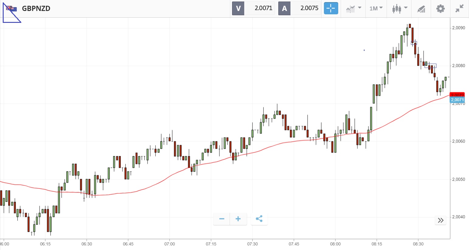The image size is (469, 250).
Task: Click the collapse chart arrows icon
Action: coord(459,9)
